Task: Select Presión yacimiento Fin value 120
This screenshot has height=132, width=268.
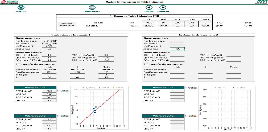Action: 77,72
